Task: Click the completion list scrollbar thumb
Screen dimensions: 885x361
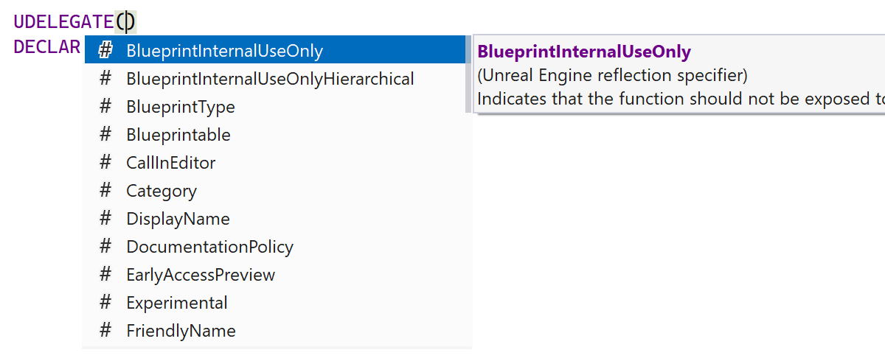Action: (468, 74)
